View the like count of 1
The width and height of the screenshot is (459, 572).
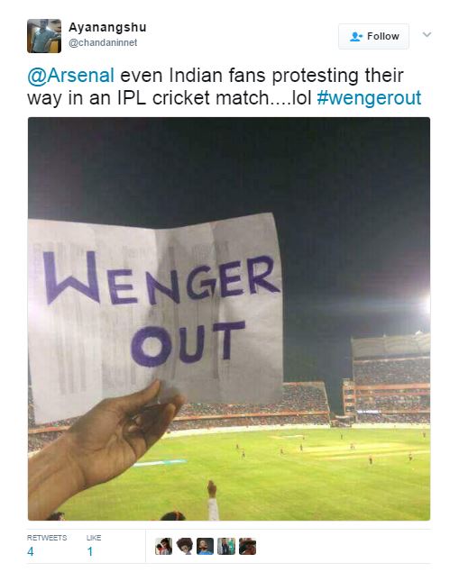click(90, 551)
